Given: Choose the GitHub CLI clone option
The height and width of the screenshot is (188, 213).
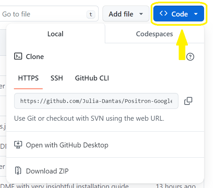Looking at the screenshot, I should [x=92, y=78].
